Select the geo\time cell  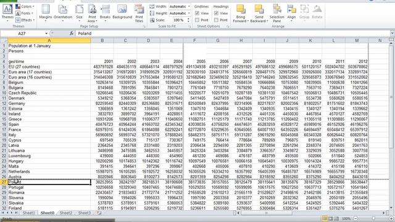pos(49,62)
